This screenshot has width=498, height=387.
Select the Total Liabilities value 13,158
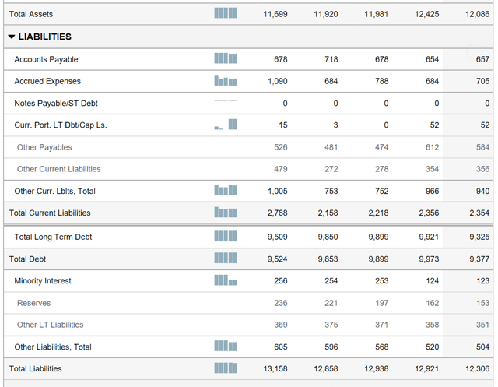[x=276, y=368]
